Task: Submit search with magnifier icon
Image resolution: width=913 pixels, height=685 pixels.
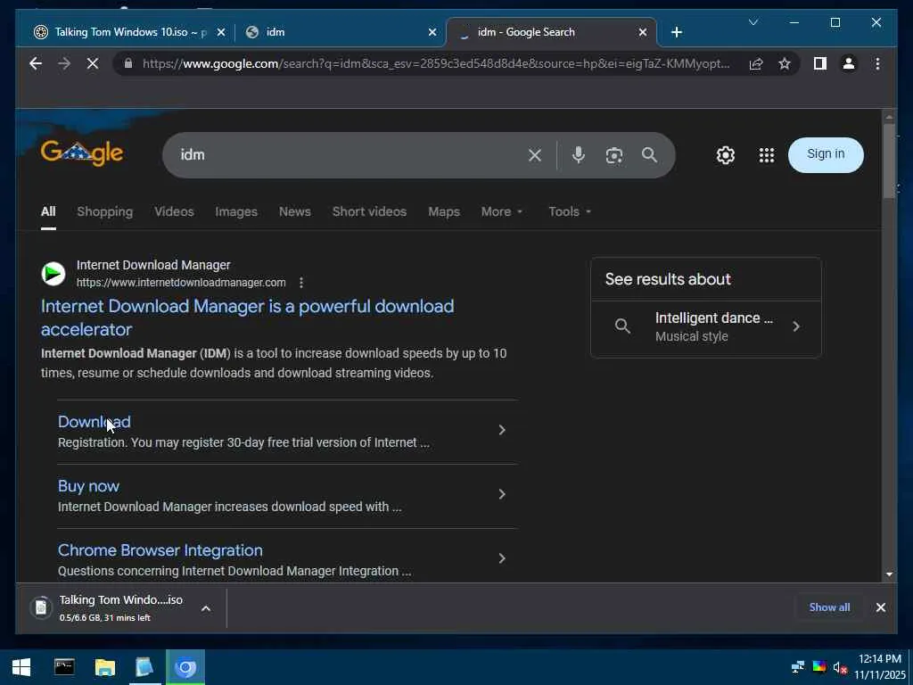Action: pos(649,155)
